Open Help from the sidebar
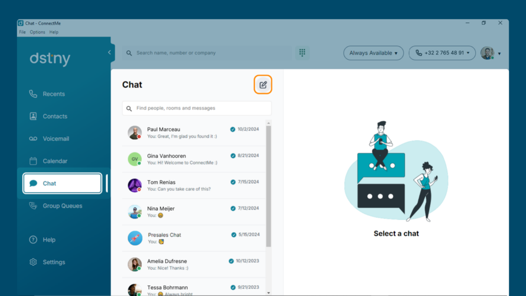 coord(49,239)
